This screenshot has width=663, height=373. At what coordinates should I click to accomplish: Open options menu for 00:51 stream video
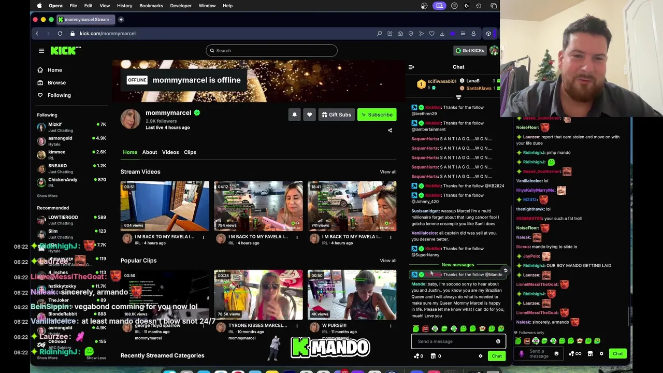(203, 237)
